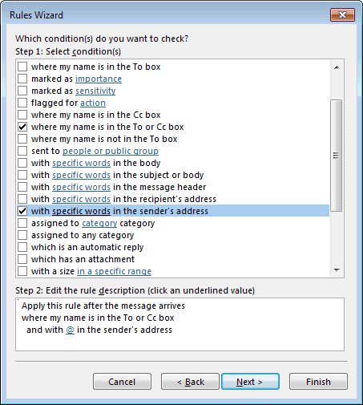Image resolution: width=363 pixels, height=405 pixels.
Task: Uncheck 'with specific words in the sender's address'
Action: pos(22,211)
